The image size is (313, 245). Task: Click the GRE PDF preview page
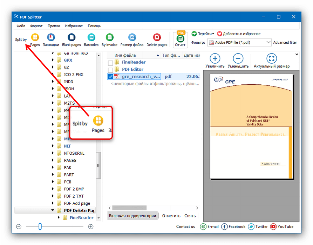[251, 126]
